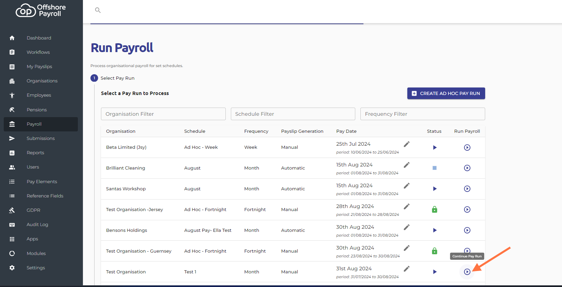Image resolution: width=562 pixels, height=287 pixels.
Task: Create an ad hoc pay run
Action: coord(446,93)
